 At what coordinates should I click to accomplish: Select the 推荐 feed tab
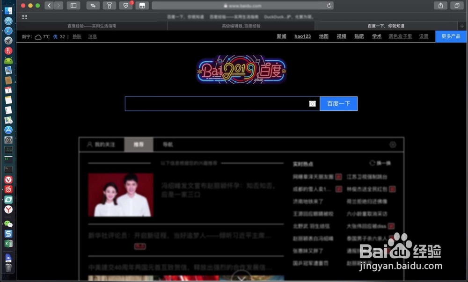(x=139, y=145)
